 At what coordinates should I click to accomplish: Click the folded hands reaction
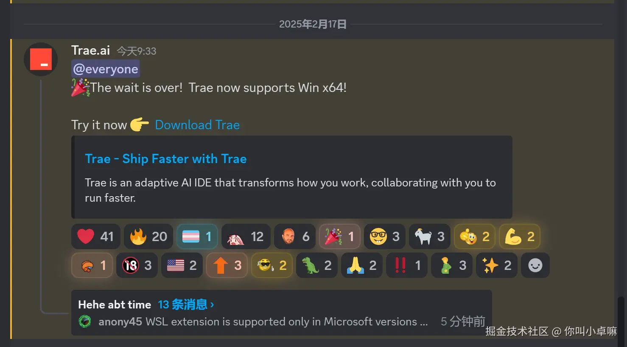click(x=362, y=265)
